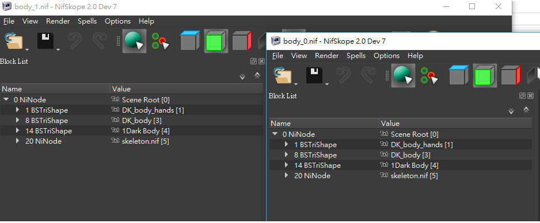Click Redo arrow in body_1.nif toolbar
The height and width of the screenshot is (223, 540).
pos(100,41)
